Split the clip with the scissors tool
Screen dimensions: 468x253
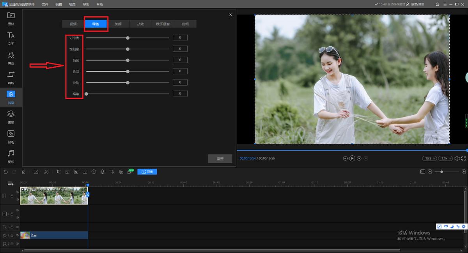coord(46,172)
